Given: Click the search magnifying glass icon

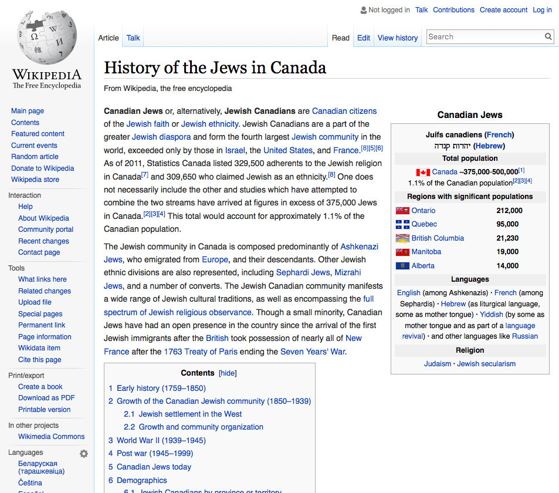Looking at the screenshot, I should (x=547, y=36).
